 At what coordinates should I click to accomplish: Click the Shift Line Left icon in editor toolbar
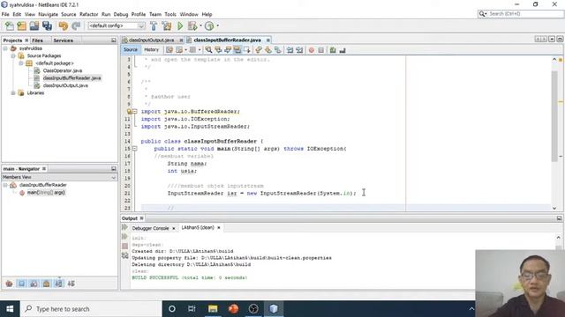point(290,50)
